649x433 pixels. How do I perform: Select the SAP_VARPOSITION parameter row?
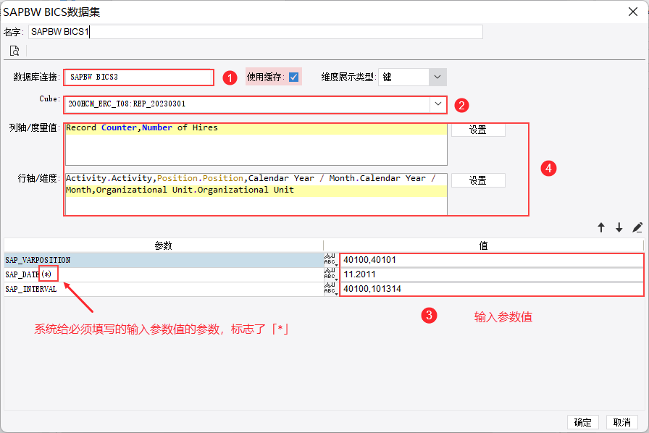click(x=164, y=260)
